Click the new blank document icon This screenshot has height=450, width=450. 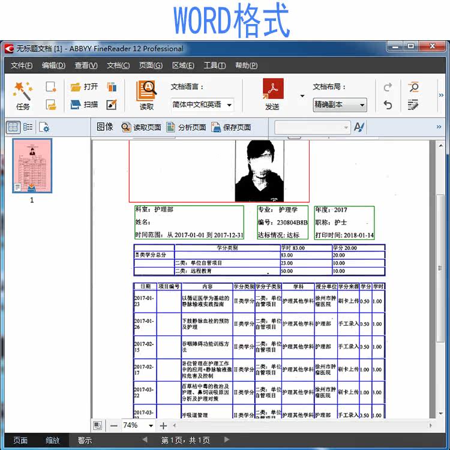click(x=51, y=86)
